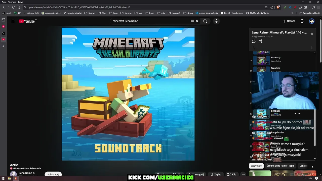This screenshot has width=322, height=181.
Task: Bookmark this page icon
Action: (19, 7)
